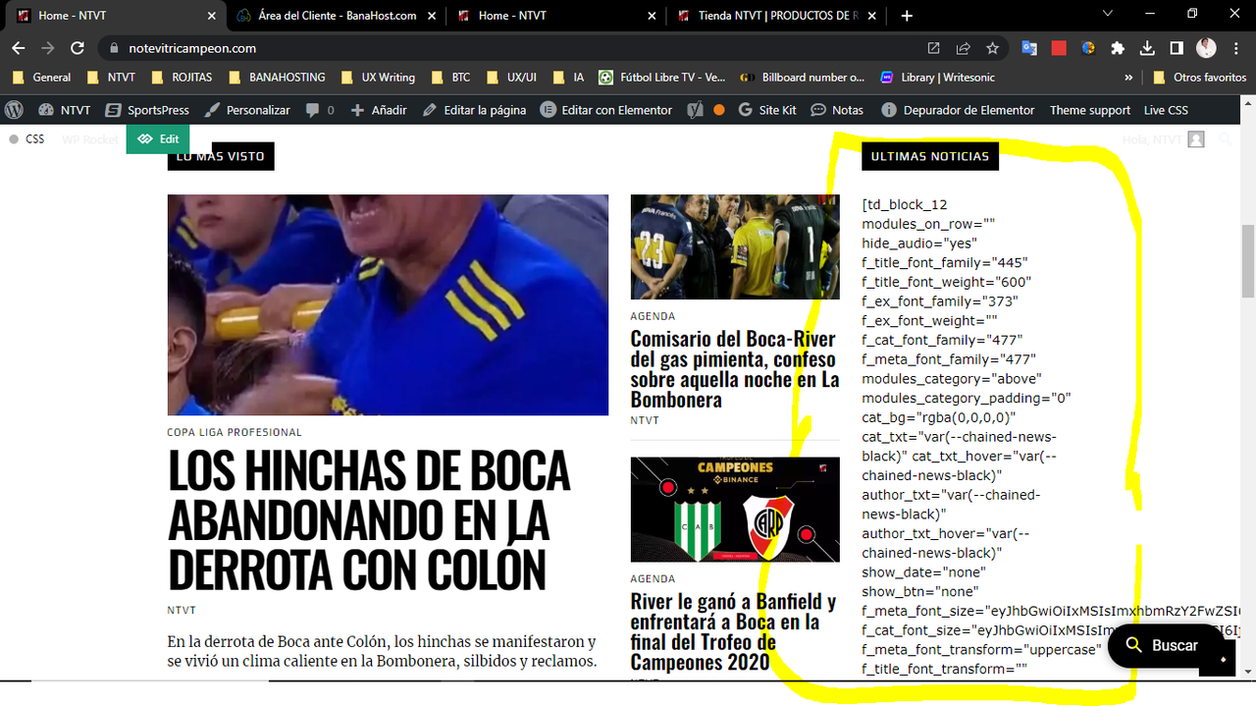This screenshot has width=1256, height=706.
Task: Open the Fútbol Libre TV bookmark
Action: [x=662, y=77]
